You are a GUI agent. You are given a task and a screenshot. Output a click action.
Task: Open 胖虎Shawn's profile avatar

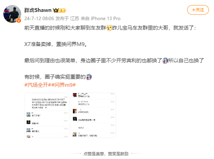tap(12, 14)
